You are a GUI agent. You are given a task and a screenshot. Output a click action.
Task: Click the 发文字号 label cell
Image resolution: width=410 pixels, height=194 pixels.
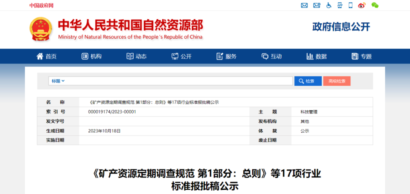[x=58, y=121]
